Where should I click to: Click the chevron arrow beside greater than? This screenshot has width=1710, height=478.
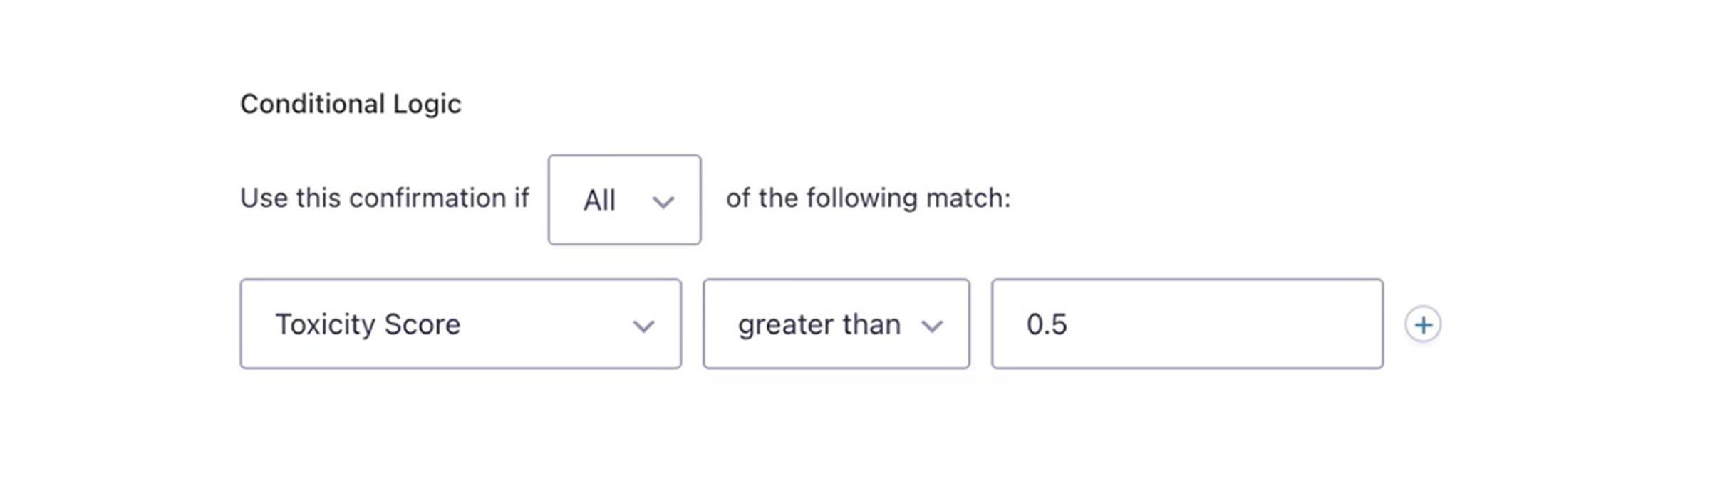click(932, 326)
